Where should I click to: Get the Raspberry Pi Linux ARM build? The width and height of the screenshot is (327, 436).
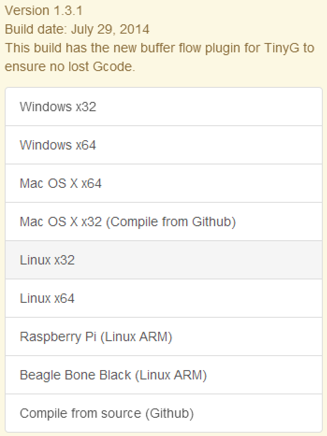(96, 337)
